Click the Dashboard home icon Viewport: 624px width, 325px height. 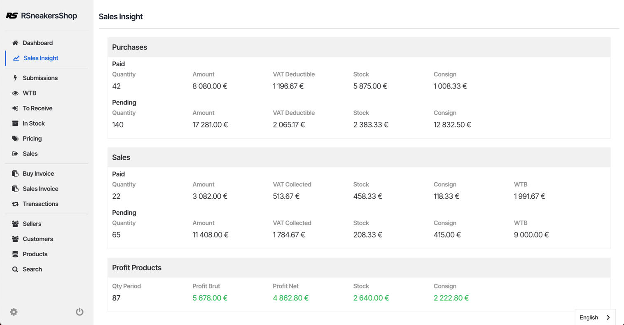[15, 43]
